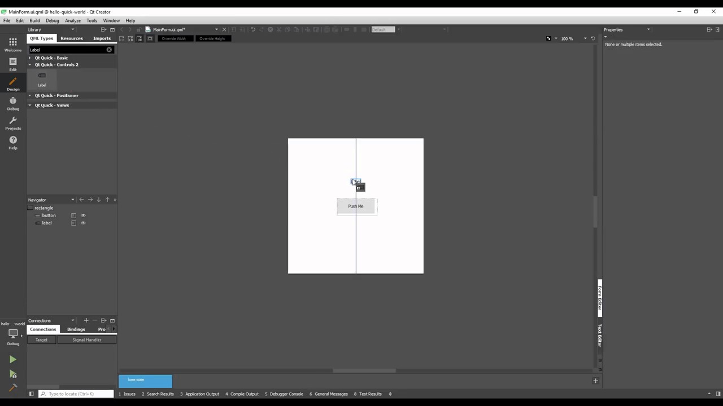Open the kit selector monitor icon
This screenshot has width=723, height=406.
[x=13, y=334]
